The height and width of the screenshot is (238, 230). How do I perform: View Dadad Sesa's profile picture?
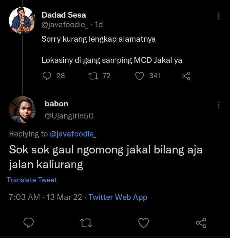(22, 20)
